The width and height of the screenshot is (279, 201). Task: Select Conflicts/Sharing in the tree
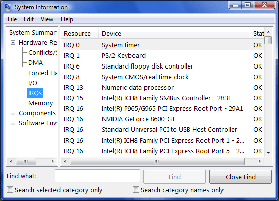point(43,52)
